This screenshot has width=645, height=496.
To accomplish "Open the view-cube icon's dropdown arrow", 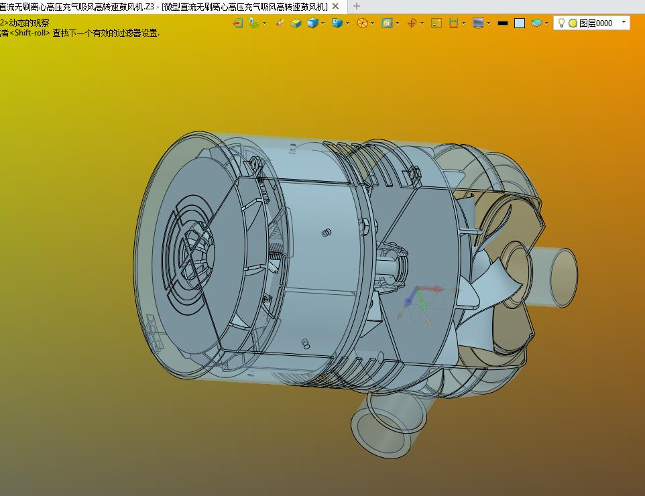I will coord(348,23).
